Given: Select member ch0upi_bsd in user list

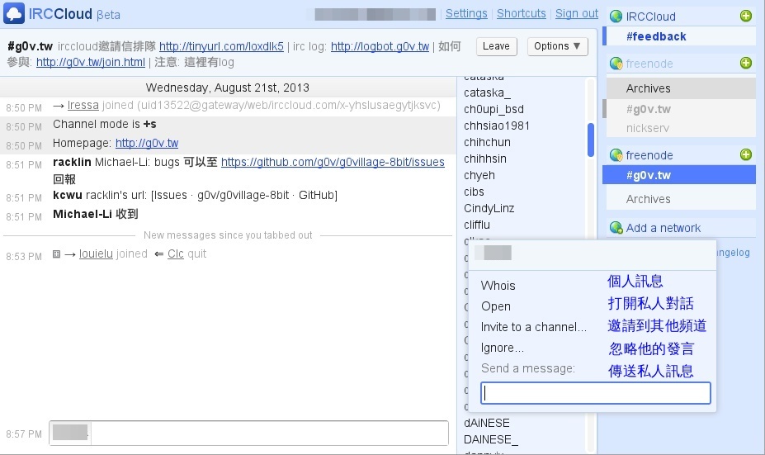Looking at the screenshot, I should tap(493, 109).
